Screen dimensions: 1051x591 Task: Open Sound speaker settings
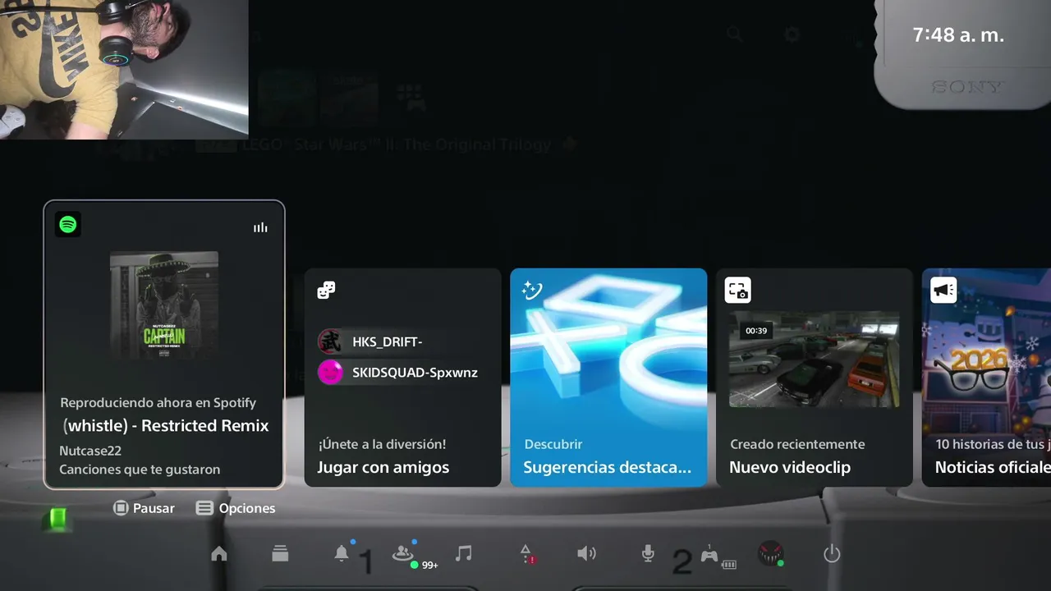pos(586,554)
